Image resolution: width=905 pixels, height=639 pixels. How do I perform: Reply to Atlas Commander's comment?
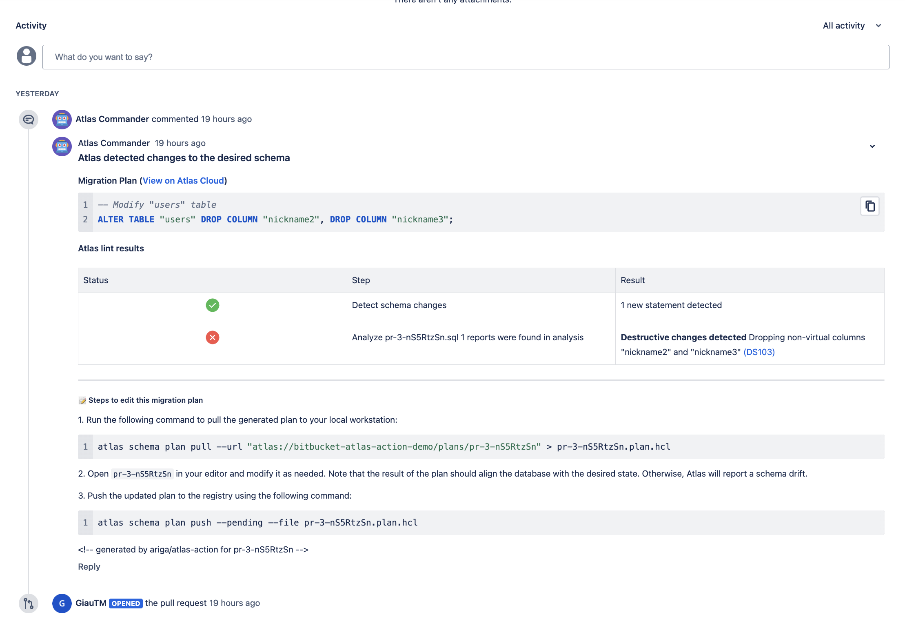(x=89, y=566)
